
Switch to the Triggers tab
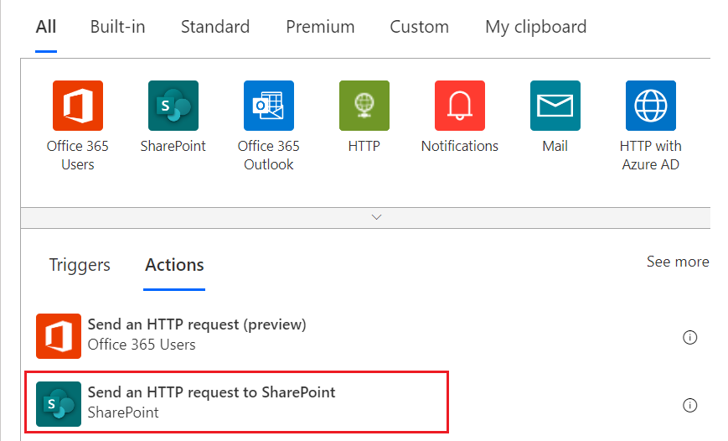(80, 265)
